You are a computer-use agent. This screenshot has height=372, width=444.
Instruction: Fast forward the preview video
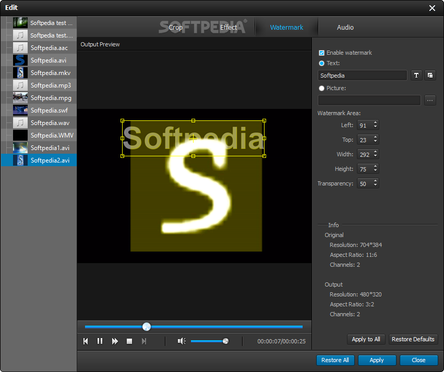coord(115,341)
